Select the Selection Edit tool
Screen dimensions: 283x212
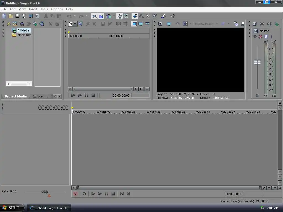(148, 16)
